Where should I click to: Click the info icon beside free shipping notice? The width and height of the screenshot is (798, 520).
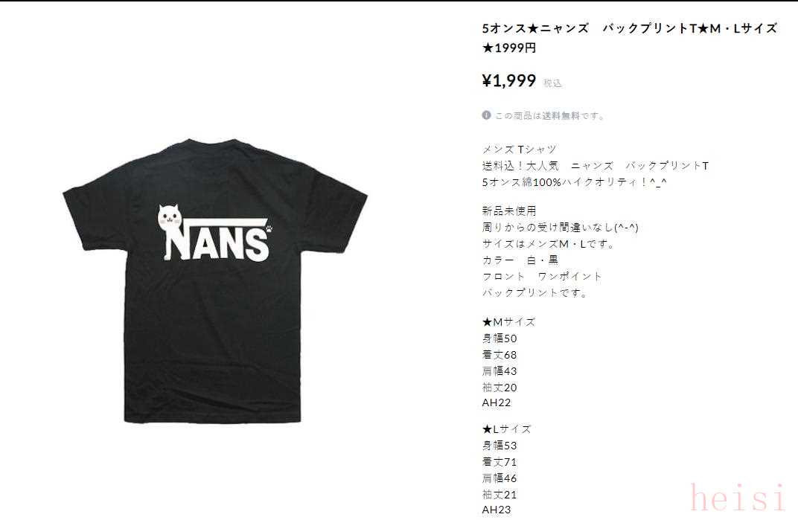pos(486,115)
